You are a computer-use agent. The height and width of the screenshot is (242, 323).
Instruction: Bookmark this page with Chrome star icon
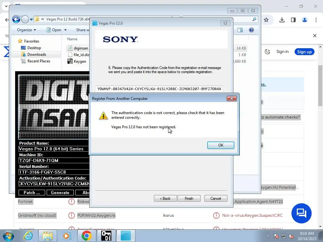(x=266, y=20)
